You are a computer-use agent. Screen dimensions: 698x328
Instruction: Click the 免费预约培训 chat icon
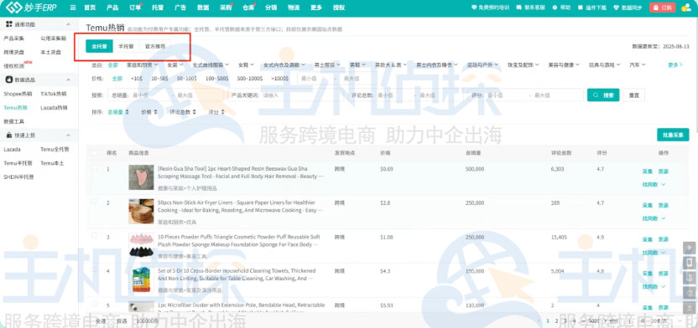[x=474, y=8]
